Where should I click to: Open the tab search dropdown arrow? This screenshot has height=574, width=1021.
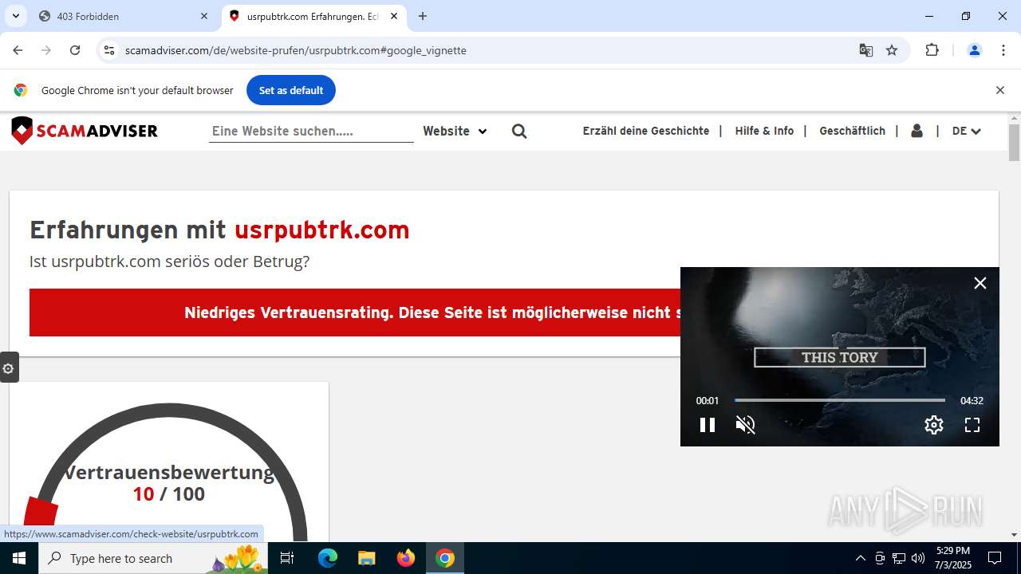pyautogui.click(x=15, y=16)
